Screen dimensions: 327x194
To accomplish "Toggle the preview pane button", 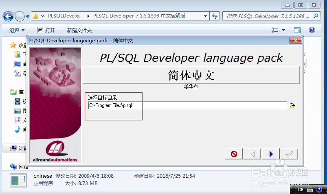I will tap(297, 30).
